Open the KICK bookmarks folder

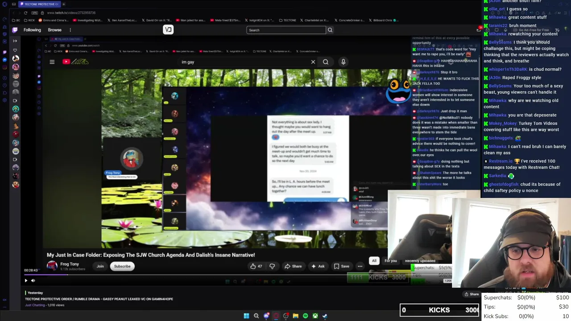click(x=29, y=20)
